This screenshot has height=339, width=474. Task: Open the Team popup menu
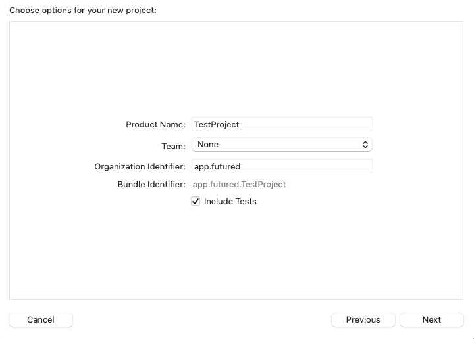(x=282, y=145)
